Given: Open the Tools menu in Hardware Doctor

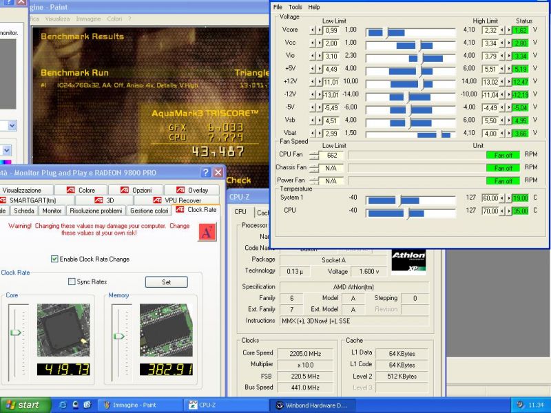Looking at the screenshot, I should point(295,7).
